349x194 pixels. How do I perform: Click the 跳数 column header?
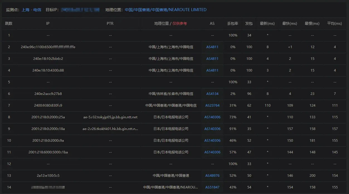9,24
